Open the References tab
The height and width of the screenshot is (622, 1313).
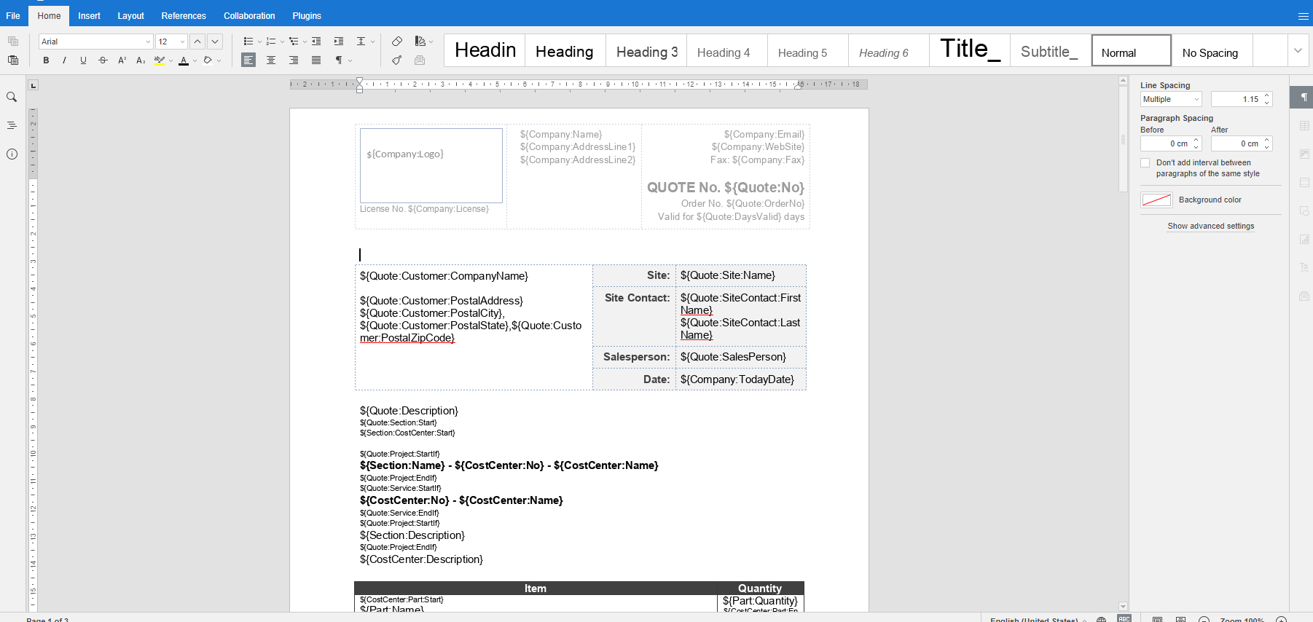[x=184, y=15]
